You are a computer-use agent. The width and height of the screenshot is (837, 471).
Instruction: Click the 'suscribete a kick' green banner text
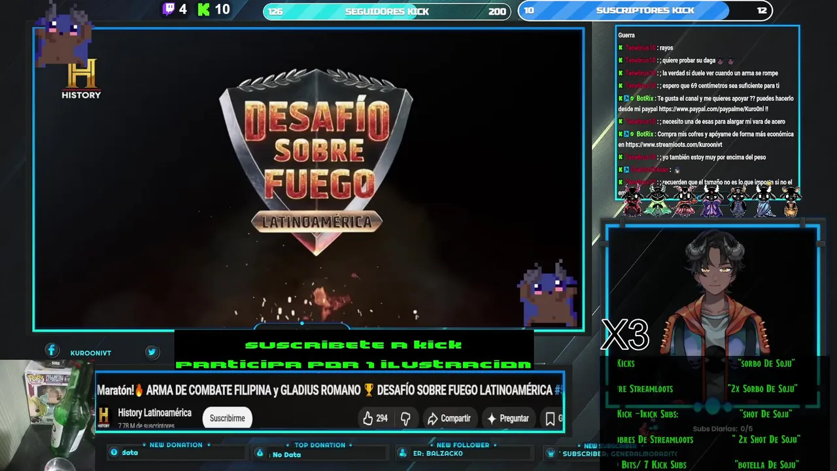pos(353,345)
